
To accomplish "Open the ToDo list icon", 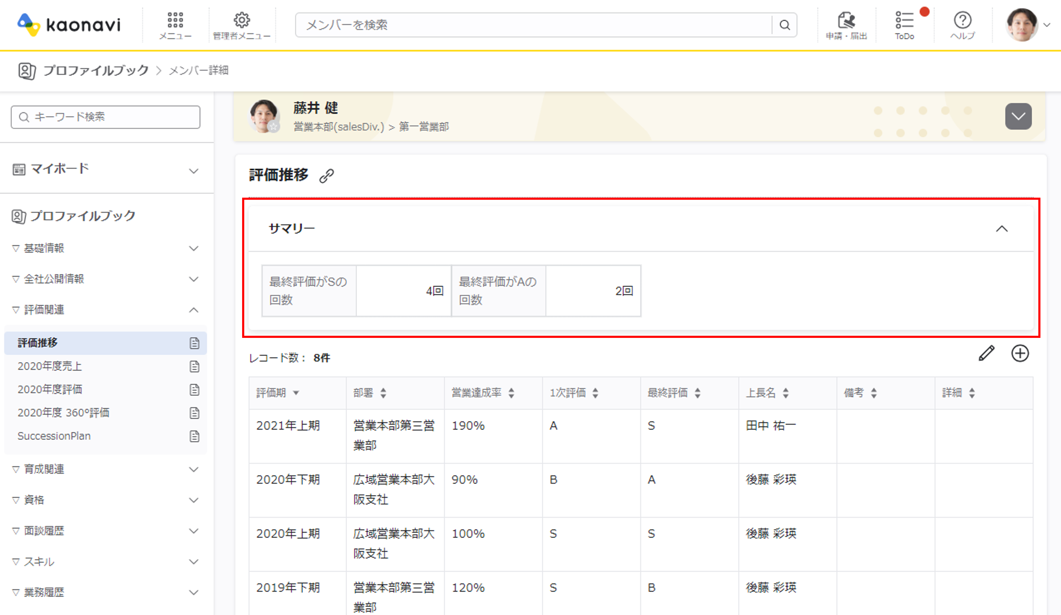I will 904,25.
